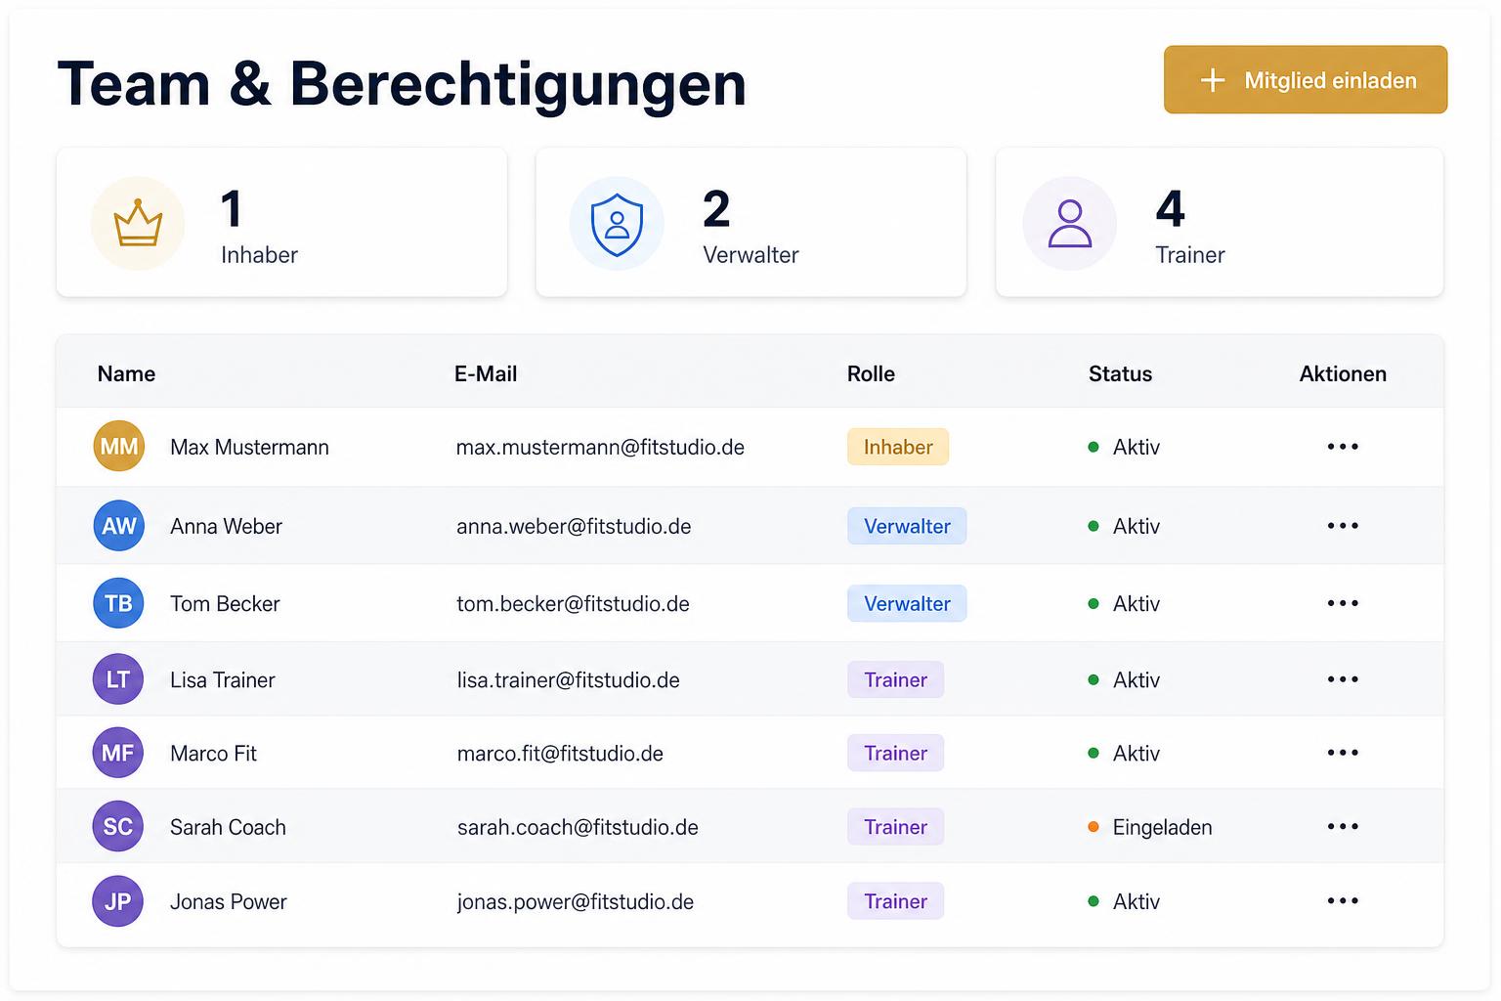This screenshot has height=1001, width=1501.
Task: Select the name Jonas Power
Action: pos(229,901)
